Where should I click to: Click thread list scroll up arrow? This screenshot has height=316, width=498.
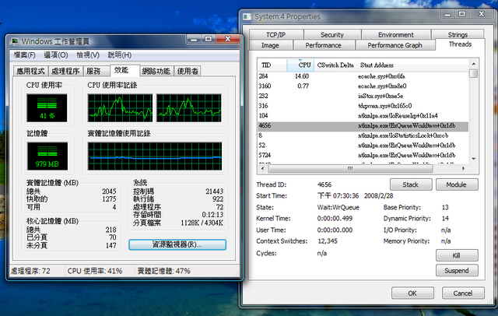pyautogui.click(x=474, y=64)
